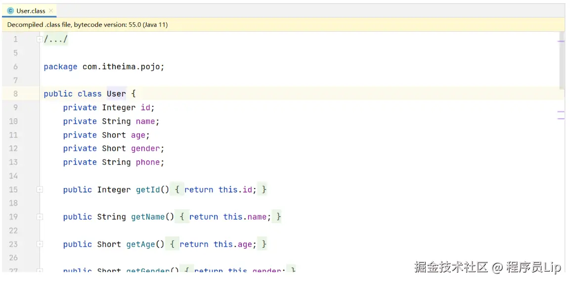Click the decompiled bytecode version notification banner
Screen dimensions: 570x283
284,25
